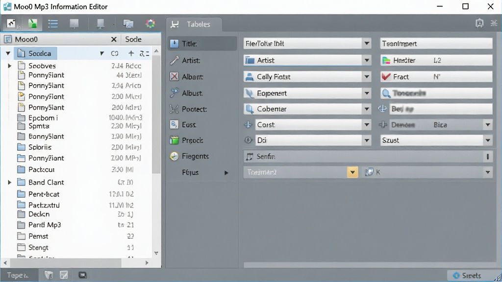Click the monitor icon in toolbar
This screenshot has width=502, height=282.
point(100,23)
